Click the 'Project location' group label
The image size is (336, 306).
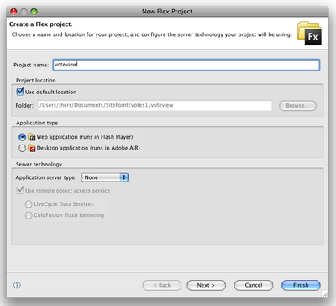[36, 81]
